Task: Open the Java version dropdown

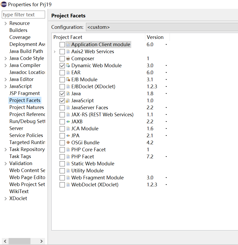Action: click(x=166, y=93)
